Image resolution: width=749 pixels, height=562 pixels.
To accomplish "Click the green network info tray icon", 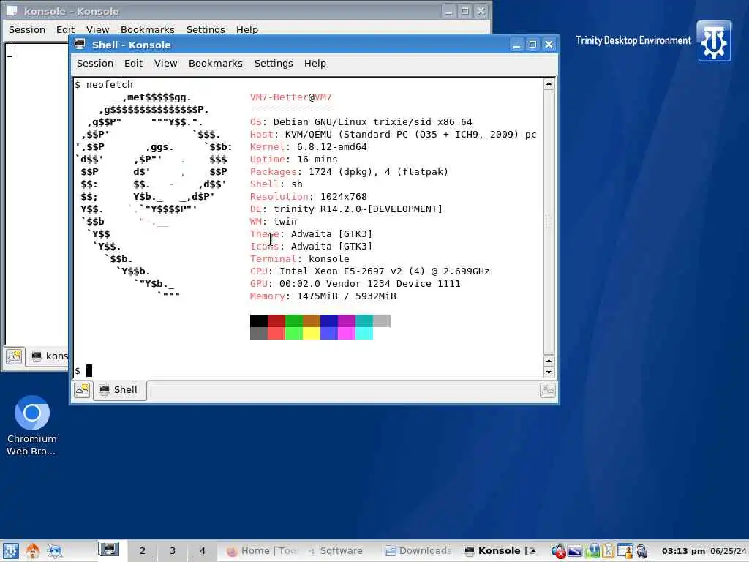I will tap(592, 551).
